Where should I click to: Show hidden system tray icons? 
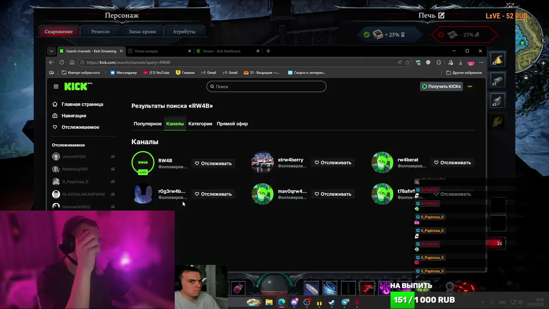point(483,302)
